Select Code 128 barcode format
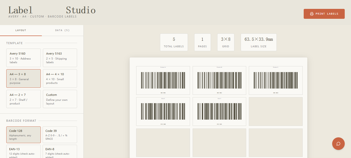This screenshot has width=351, height=158. [24, 135]
